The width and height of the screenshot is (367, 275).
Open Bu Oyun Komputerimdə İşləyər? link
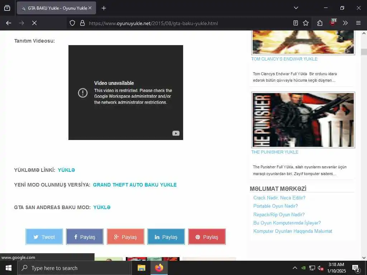click(x=287, y=223)
